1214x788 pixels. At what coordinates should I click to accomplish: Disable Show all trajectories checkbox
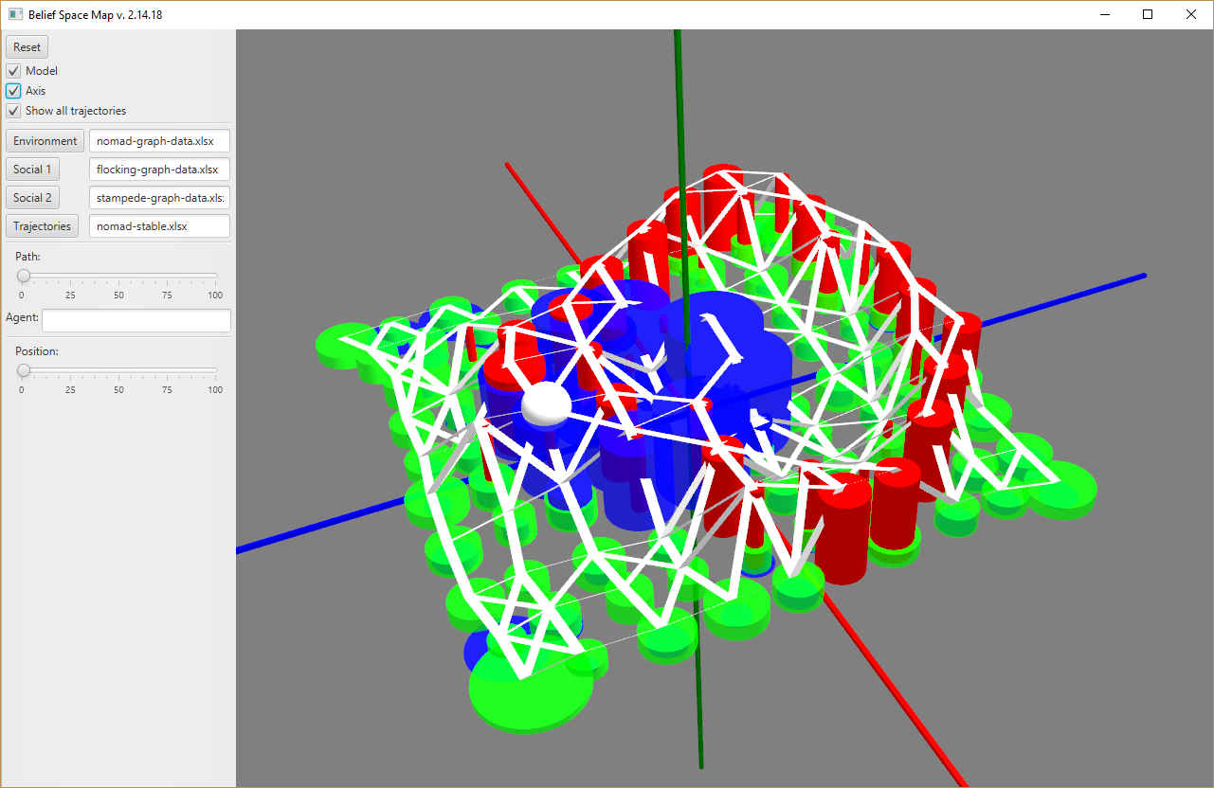pyautogui.click(x=13, y=111)
